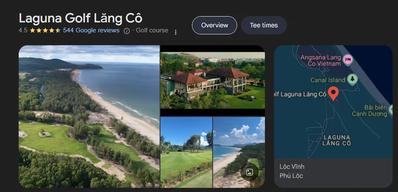Click the Laguna Golf Lăng Cô title
Image resolution: width=398 pixels, height=192 pixels.
pyautogui.click(x=80, y=18)
